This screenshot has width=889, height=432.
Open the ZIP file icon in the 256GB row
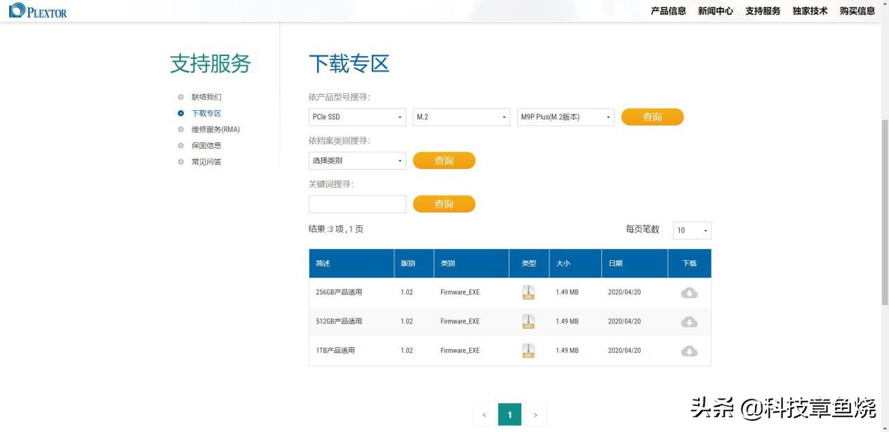pyautogui.click(x=528, y=292)
